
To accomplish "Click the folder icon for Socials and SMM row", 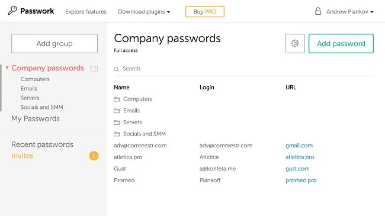I will [117, 134].
